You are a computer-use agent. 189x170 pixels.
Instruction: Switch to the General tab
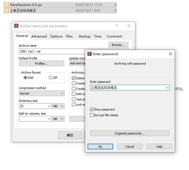tap(22, 36)
